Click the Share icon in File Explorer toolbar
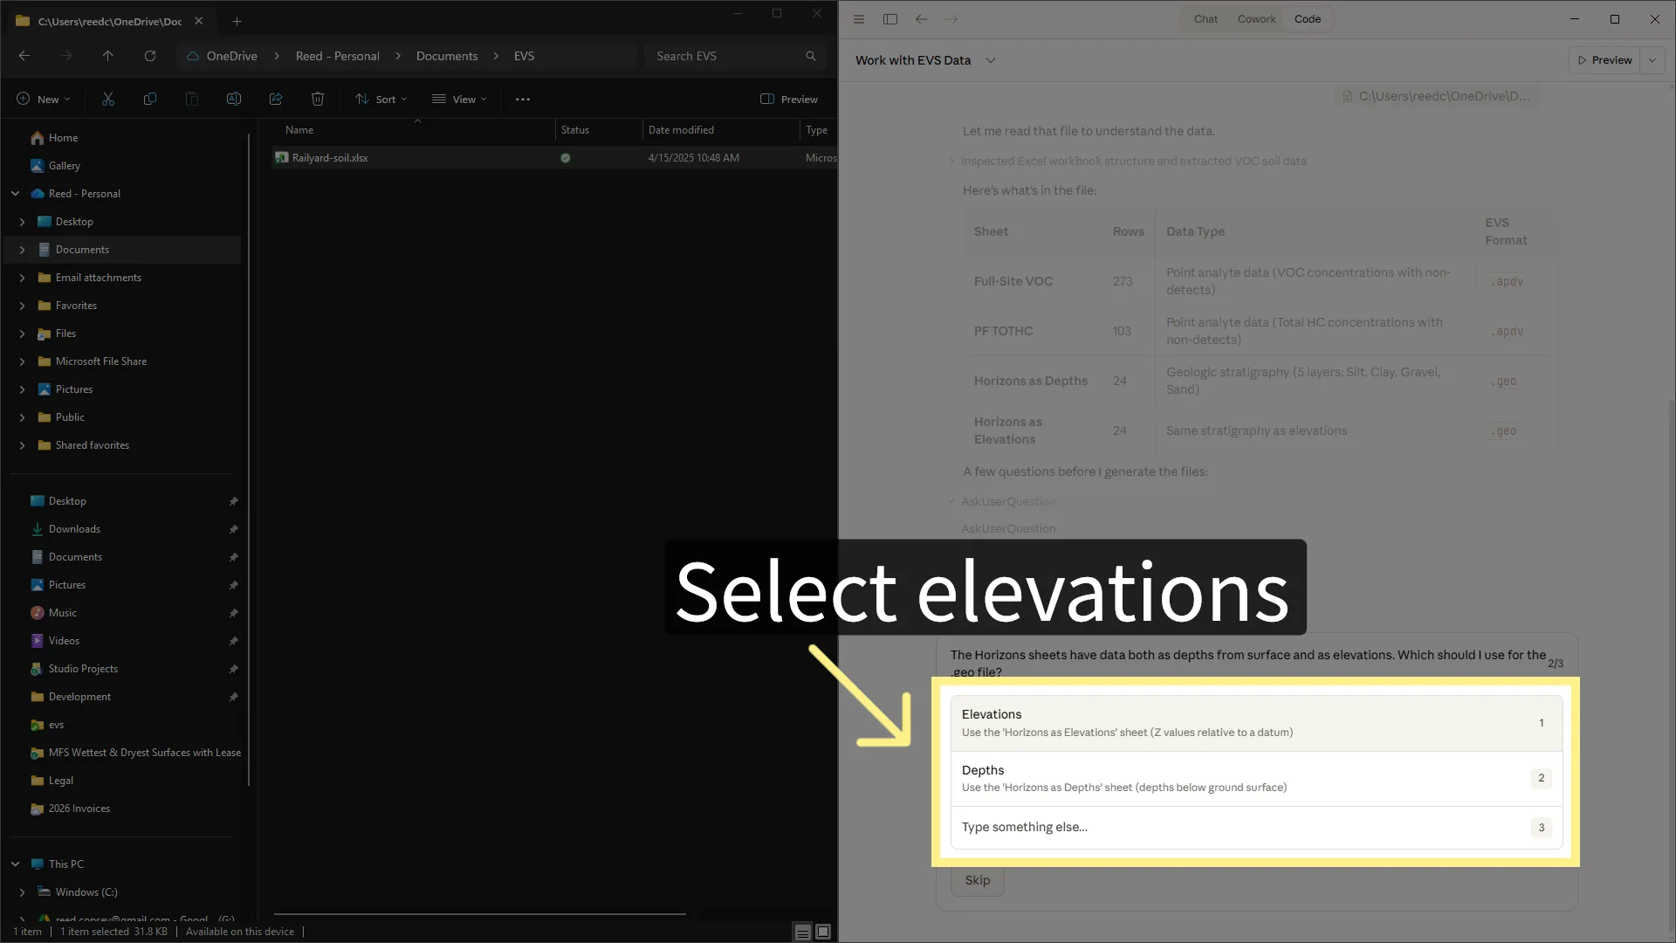 click(276, 100)
